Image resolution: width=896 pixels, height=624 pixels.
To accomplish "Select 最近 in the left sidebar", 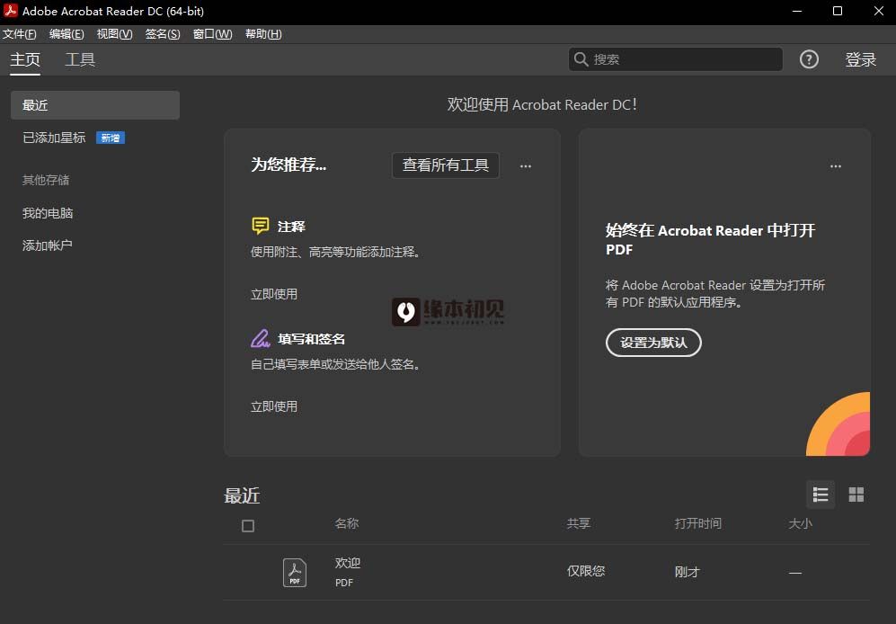I will click(95, 105).
